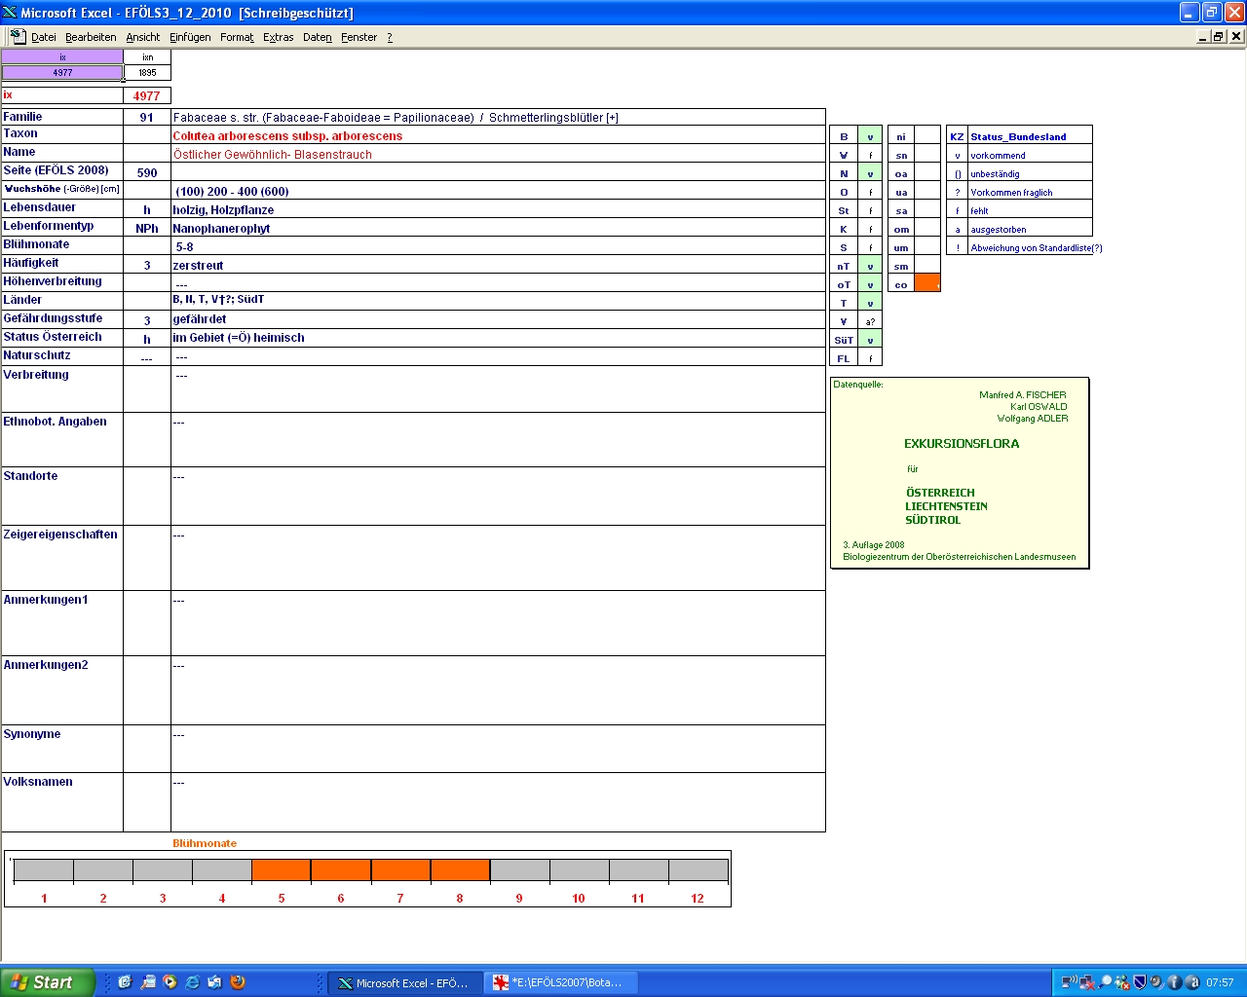Image resolution: width=1247 pixels, height=997 pixels.
Task: Click the orange bar for month 5
Action: pos(282,870)
